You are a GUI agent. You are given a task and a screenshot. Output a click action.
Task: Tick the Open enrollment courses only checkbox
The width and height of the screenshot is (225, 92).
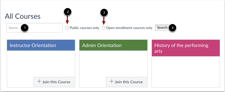pyautogui.click(x=104, y=28)
